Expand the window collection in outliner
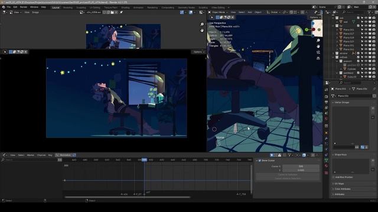 (334, 54)
